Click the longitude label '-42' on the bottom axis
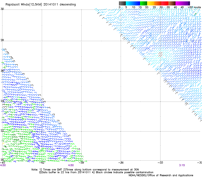 (x=42, y=163)
